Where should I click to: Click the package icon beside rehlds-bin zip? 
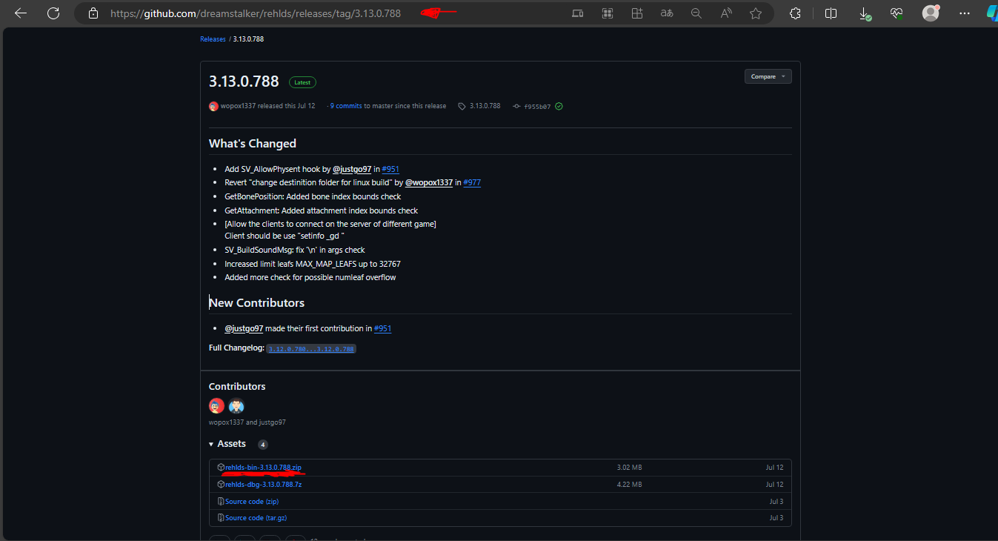(x=221, y=468)
